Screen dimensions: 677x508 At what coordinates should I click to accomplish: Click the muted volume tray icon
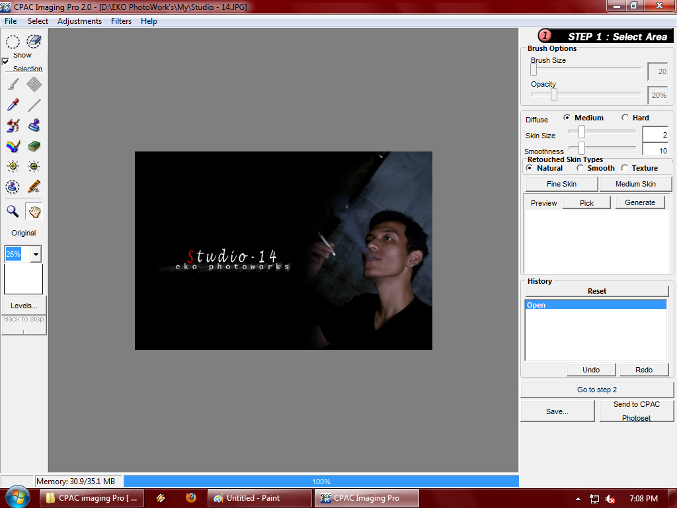pyautogui.click(x=610, y=499)
